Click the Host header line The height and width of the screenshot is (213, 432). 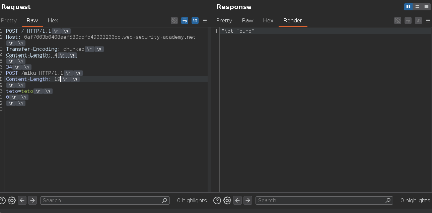tap(101, 37)
